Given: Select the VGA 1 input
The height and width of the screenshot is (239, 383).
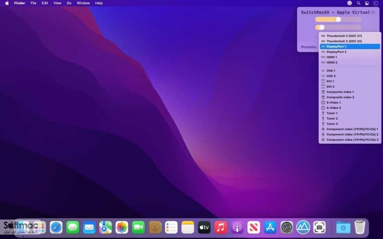Looking at the screenshot, I should [x=350, y=71].
